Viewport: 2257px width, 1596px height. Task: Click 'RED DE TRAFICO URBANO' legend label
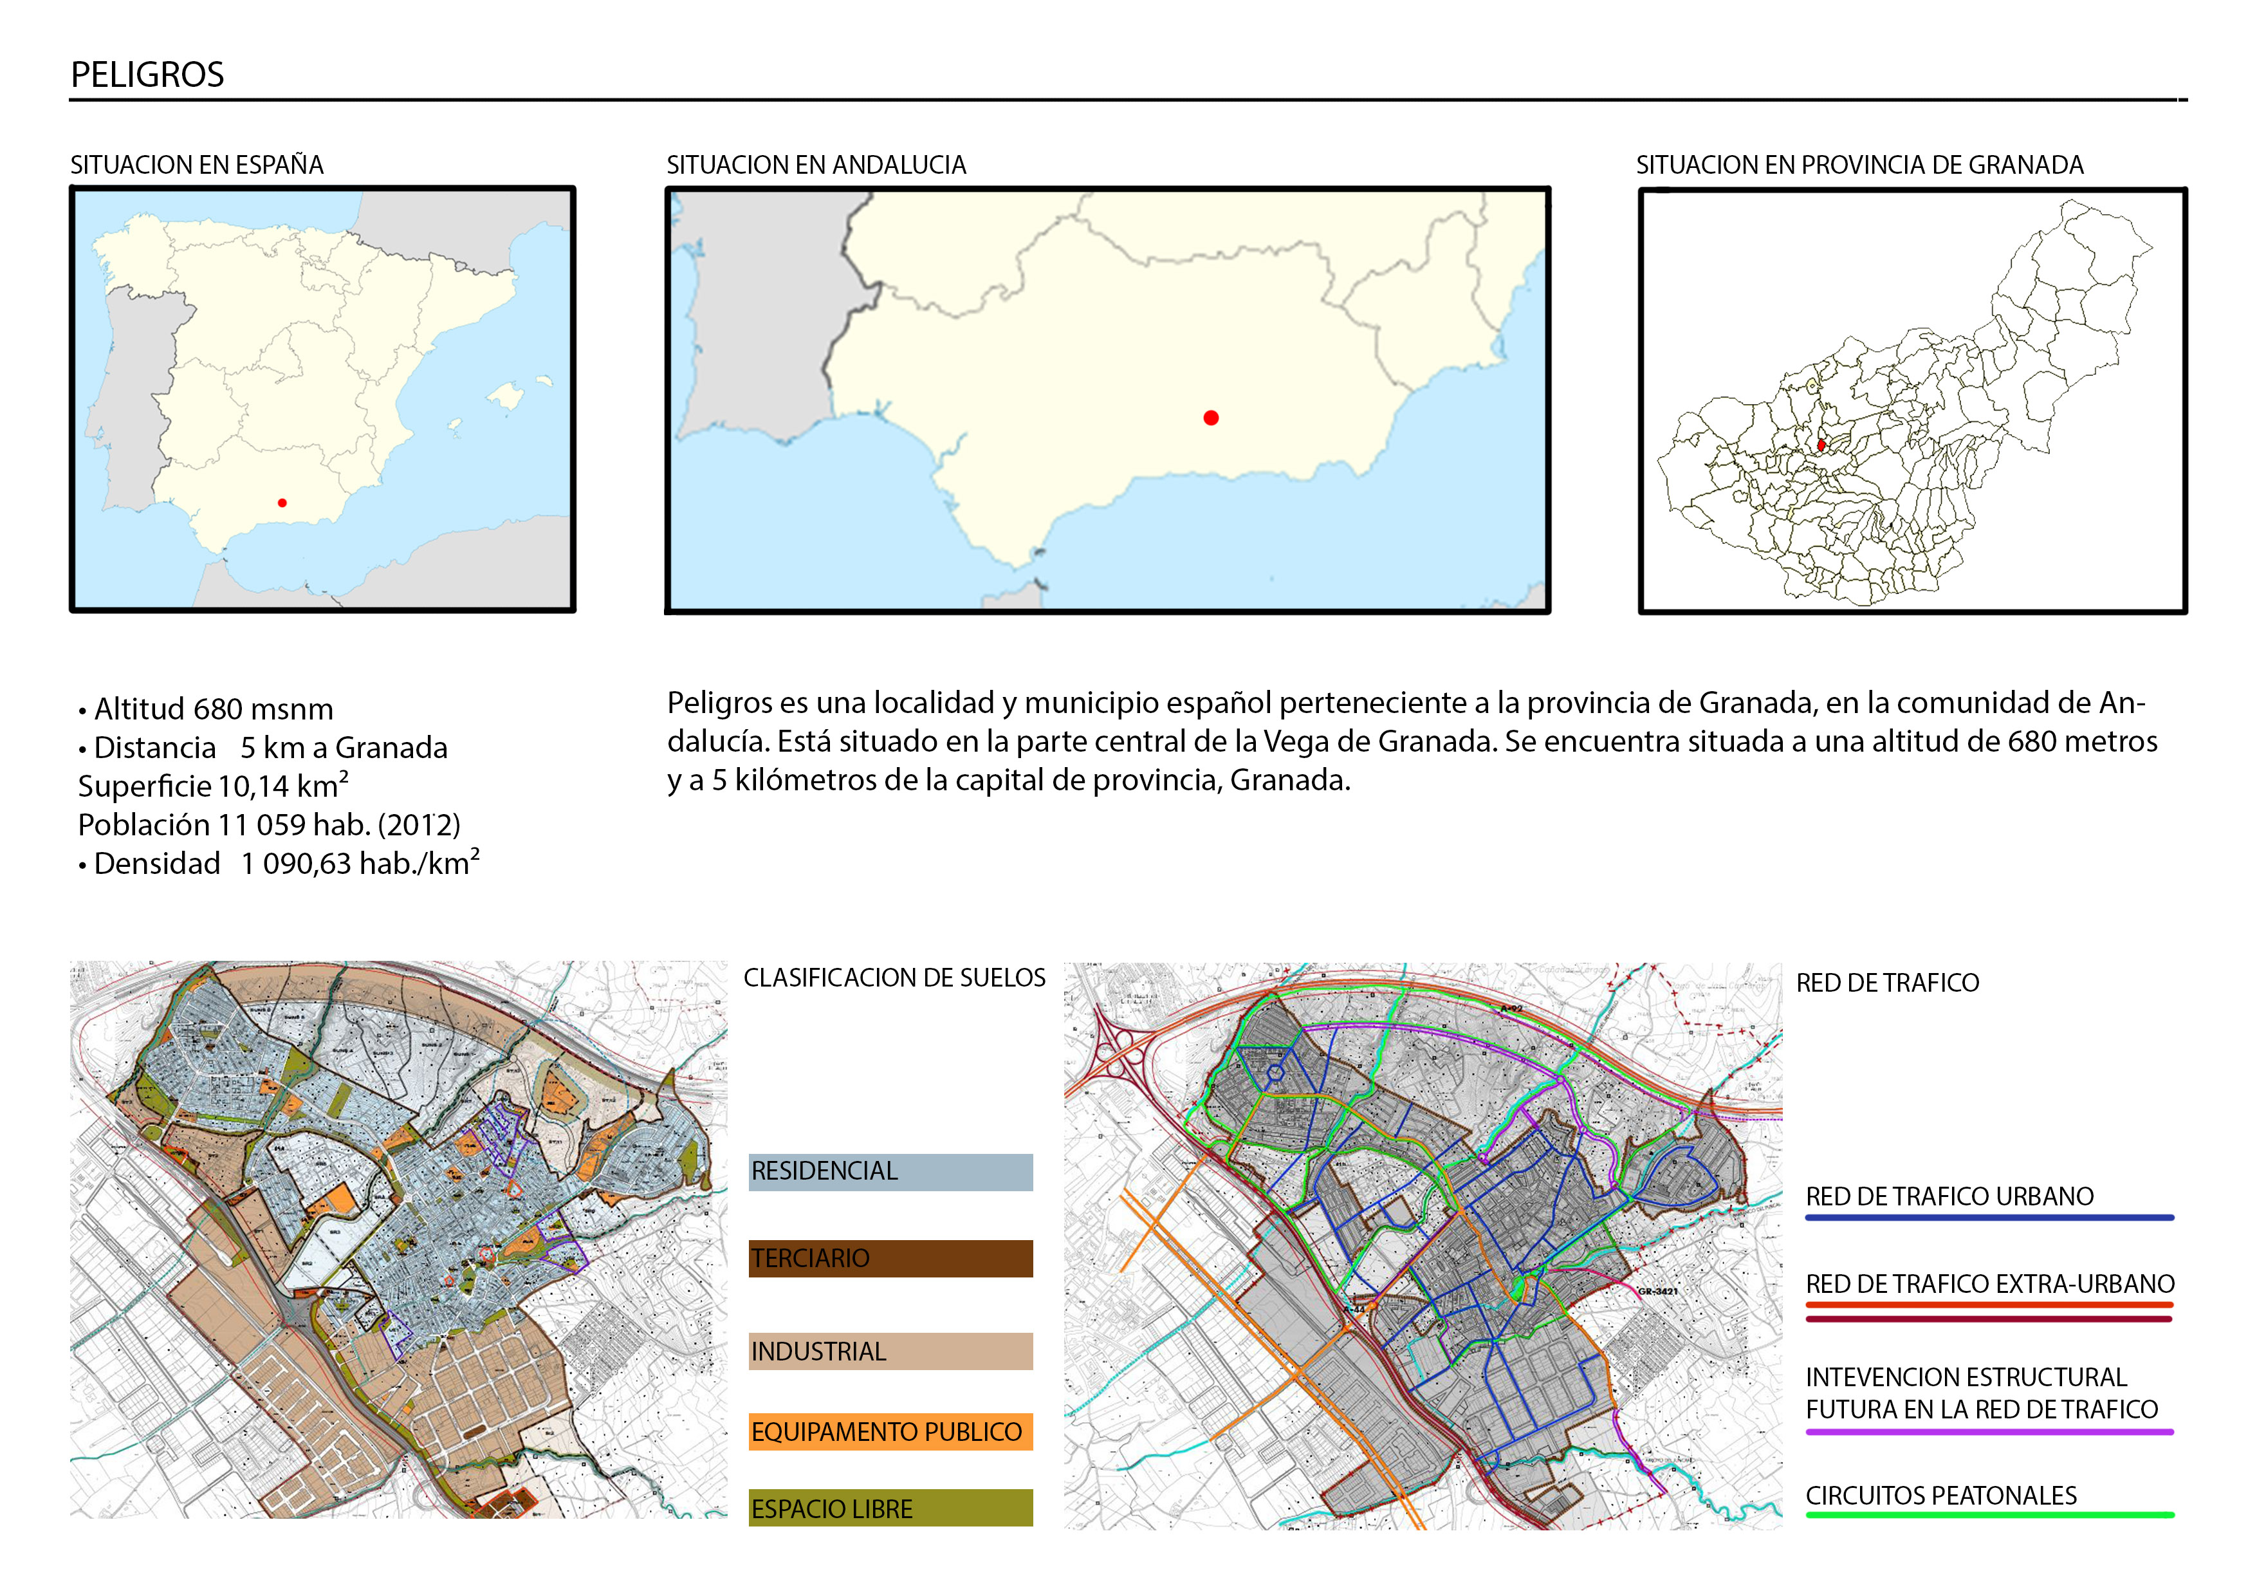(x=1949, y=1196)
